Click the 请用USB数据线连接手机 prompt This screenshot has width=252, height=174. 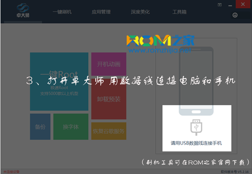click(x=196, y=143)
